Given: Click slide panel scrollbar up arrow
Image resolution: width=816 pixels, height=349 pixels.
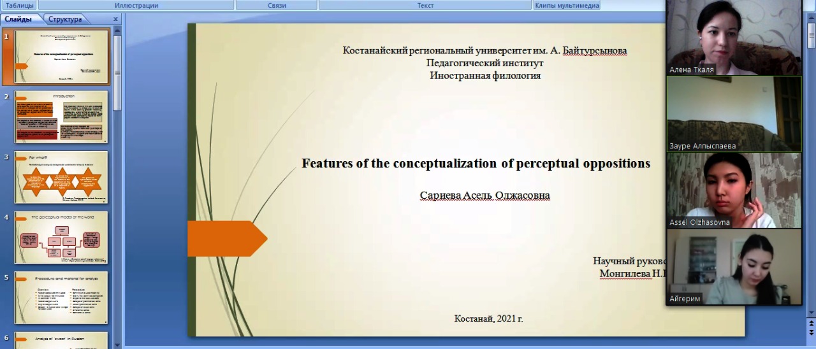Looking at the screenshot, I should (x=117, y=30).
